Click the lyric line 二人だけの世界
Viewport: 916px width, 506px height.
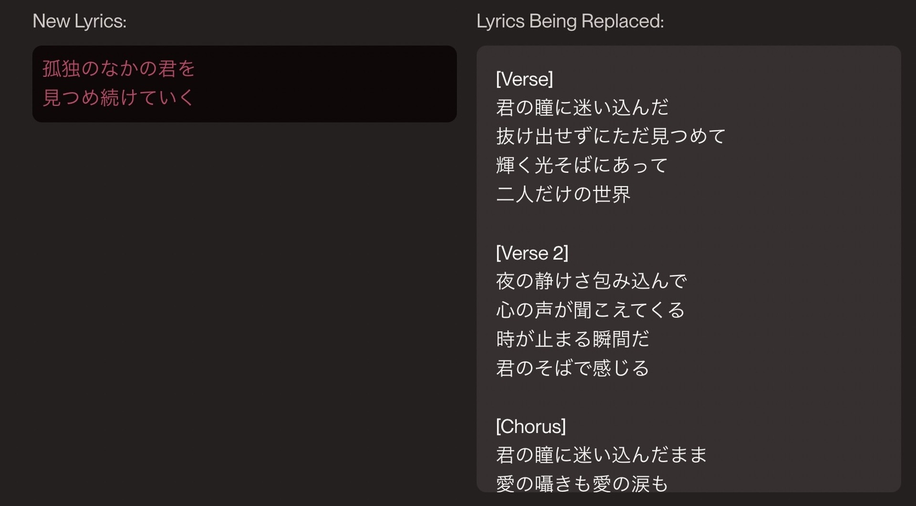pos(563,194)
